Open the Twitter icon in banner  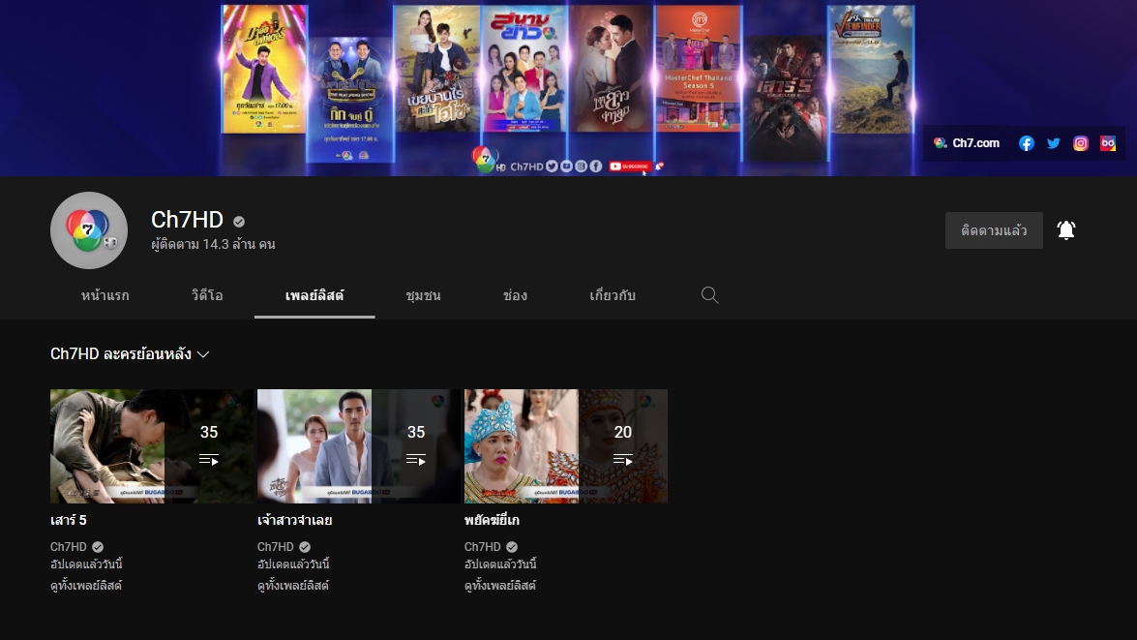click(x=1054, y=143)
